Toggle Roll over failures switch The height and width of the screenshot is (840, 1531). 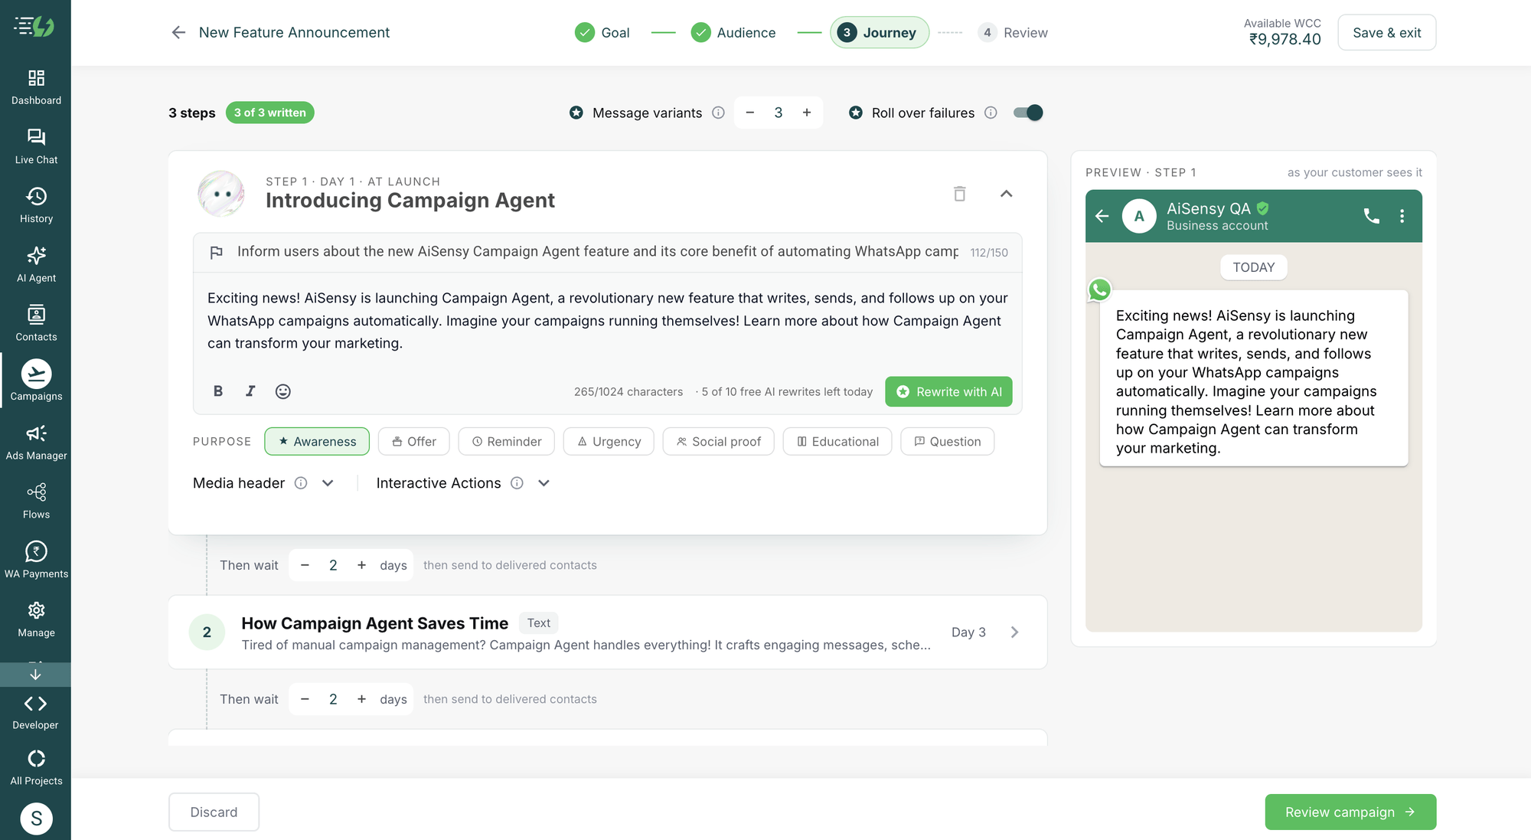[1028, 113]
